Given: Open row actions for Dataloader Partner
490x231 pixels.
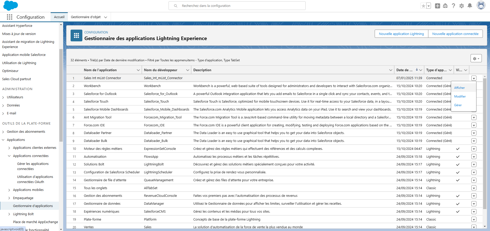Looking at the screenshot, I should coord(474,133).
